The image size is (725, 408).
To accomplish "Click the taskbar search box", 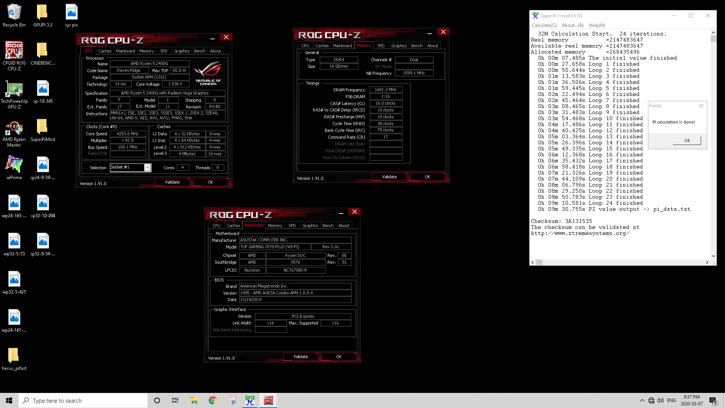I will pos(83,400).
